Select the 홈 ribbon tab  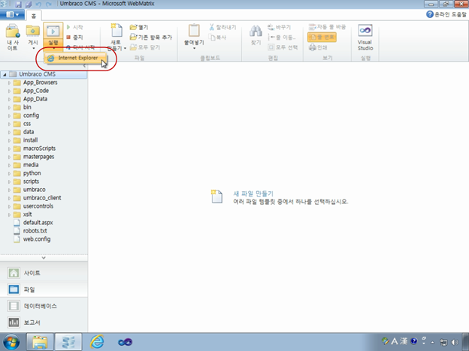click(x=34, y=16)
